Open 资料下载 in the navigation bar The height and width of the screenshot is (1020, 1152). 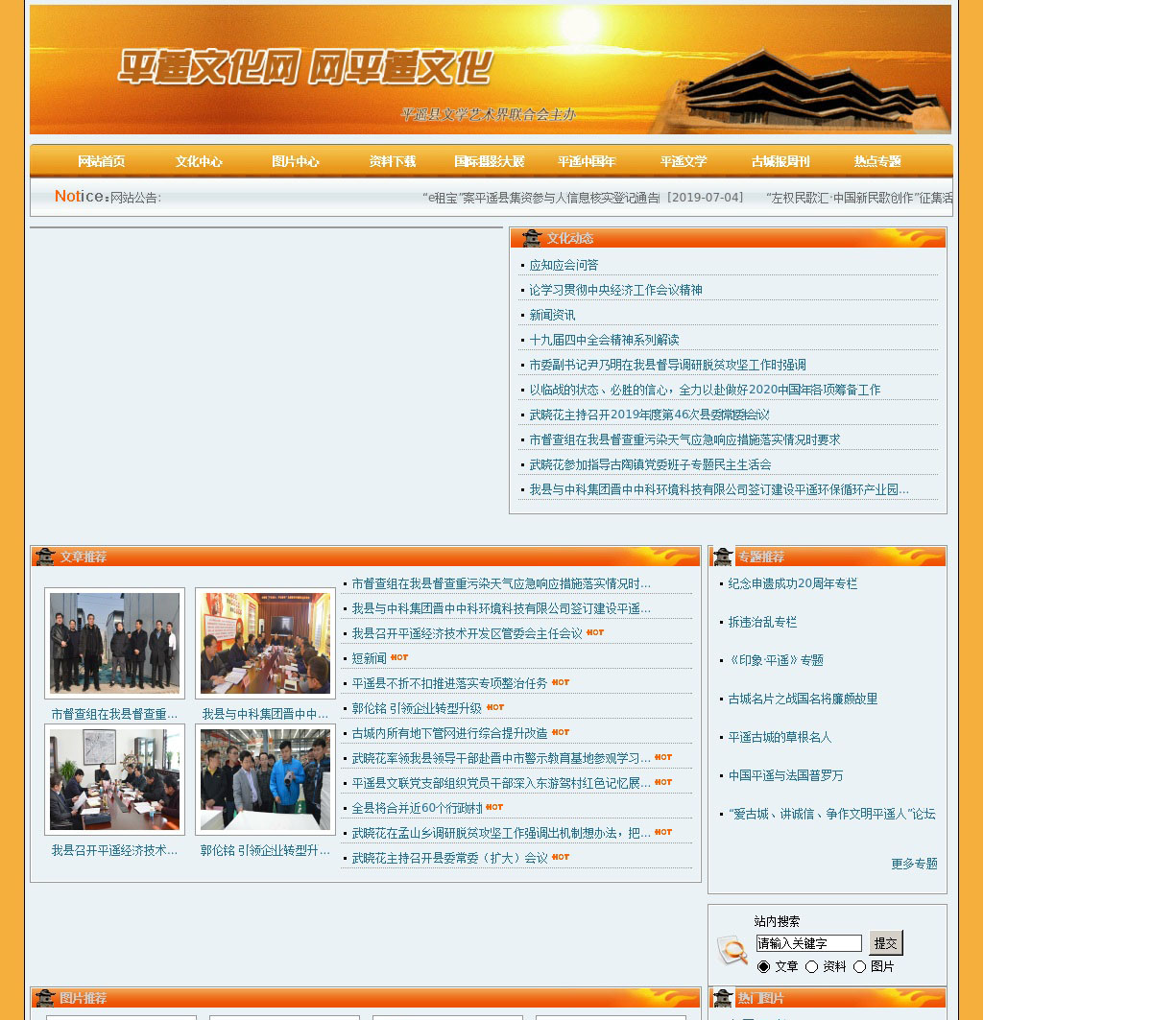392,161
